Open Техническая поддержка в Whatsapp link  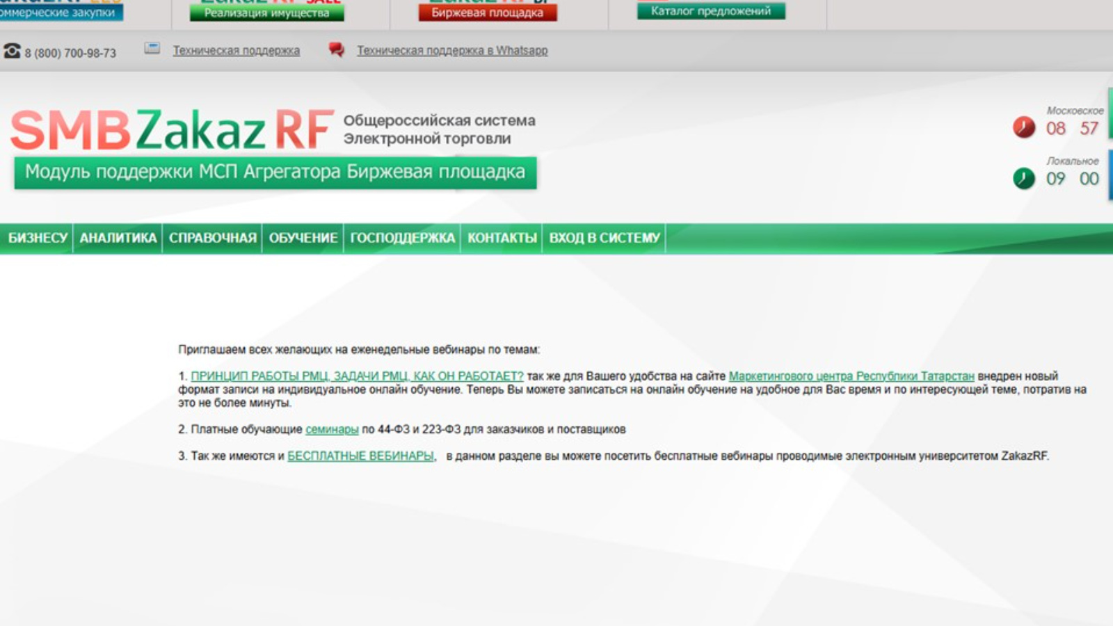pos(452,51)
